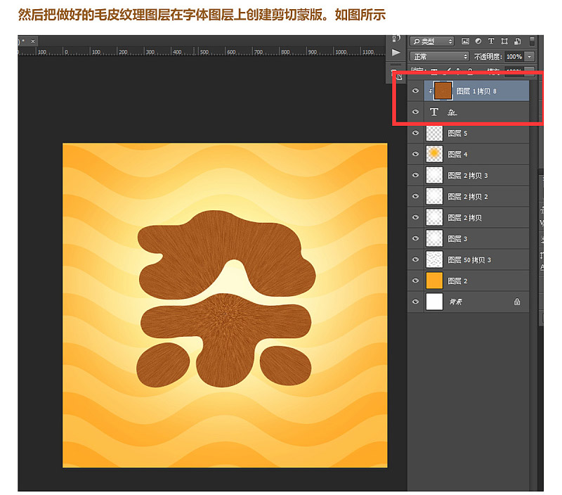
Task: Hide the 图层 1 拷贝 8 layer
Action: click(x=415, y=91)
